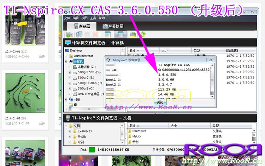The image size is (265, 166).
Task: Click the red X delete toolbar icon
Action: 95,35
